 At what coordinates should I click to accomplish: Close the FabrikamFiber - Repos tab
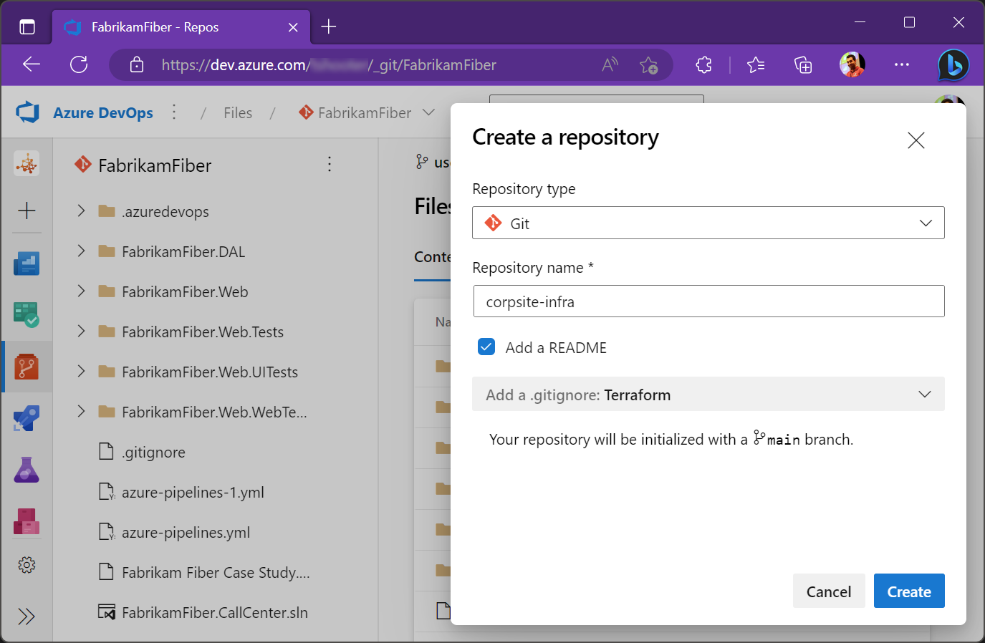pyautogui.click(x=293, y=27)
